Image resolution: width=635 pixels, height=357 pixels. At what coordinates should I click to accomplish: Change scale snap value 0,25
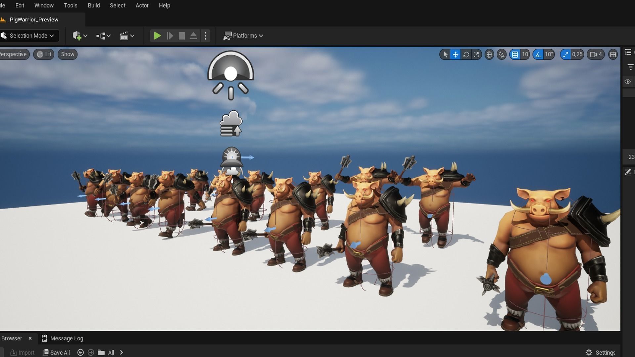577,55
